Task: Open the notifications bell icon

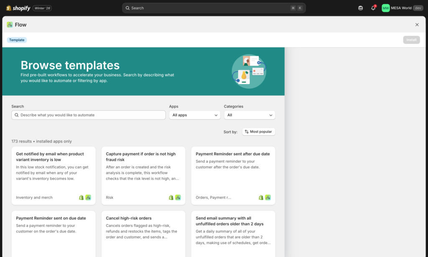Action: click(373, 8)
